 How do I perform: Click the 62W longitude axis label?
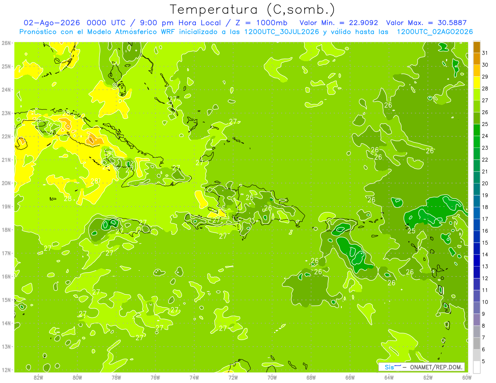click(x=428, y=377)
